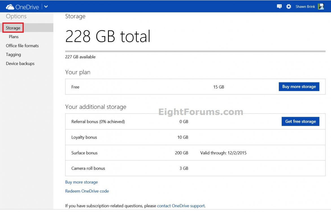Image resolution: width=331 pixels, height=212 pixels.
Task: Open the Buy more storage link
Action: click(x=81, y=182)
